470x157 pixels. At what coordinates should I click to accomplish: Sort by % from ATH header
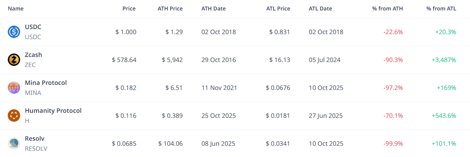(387, 9)
